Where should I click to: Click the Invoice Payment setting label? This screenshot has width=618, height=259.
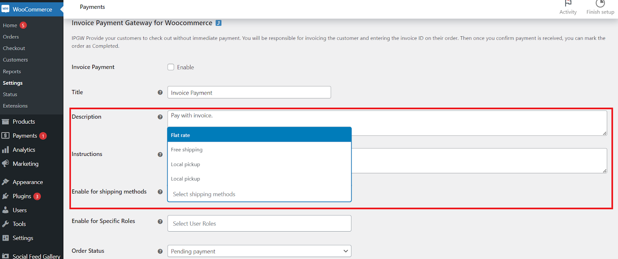click(93, 67)
